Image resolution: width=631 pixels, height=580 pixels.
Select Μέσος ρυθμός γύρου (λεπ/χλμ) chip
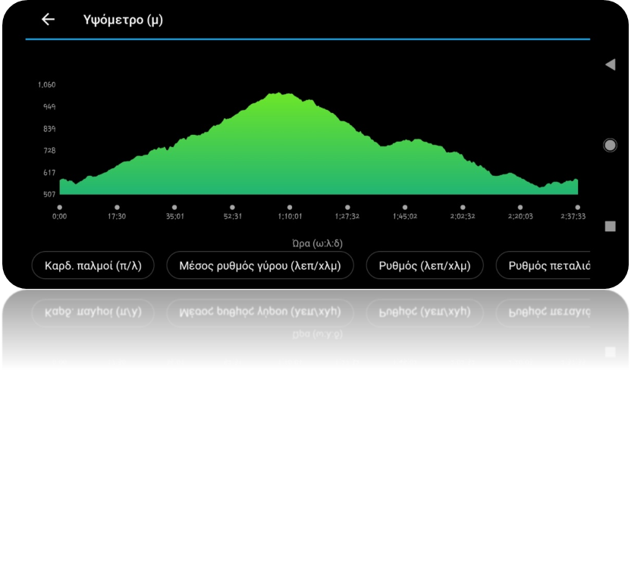pos(259,265)
